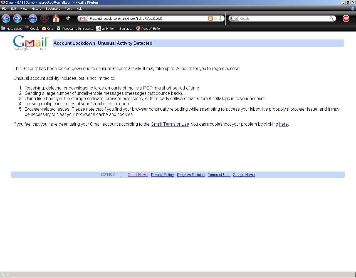Click the Gmail logo
The image size is (356, 278).
[31, 43]
